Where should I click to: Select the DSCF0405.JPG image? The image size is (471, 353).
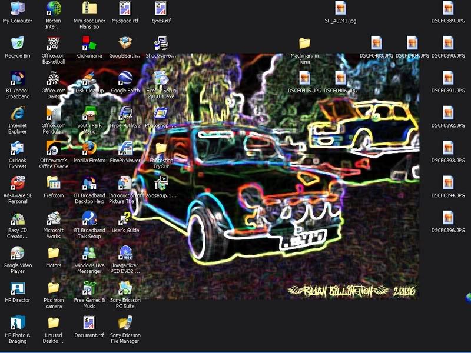(x=304, y=78)
